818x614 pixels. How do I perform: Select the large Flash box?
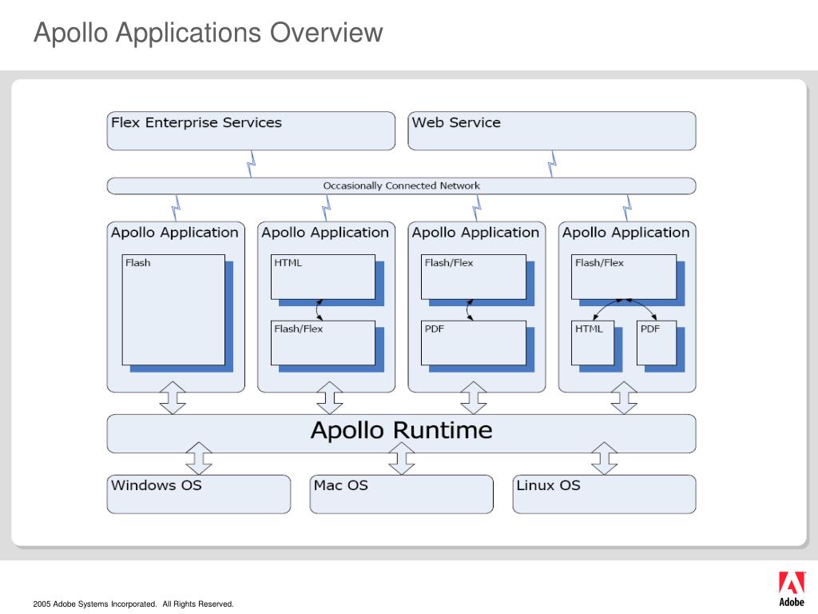pyautogui.click(x=173, y=309)
